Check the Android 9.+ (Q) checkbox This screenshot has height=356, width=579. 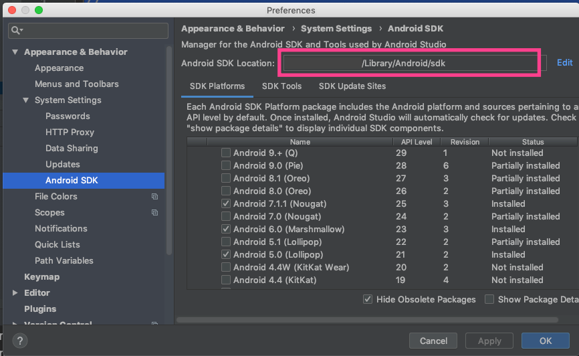[x=225, y=153]
